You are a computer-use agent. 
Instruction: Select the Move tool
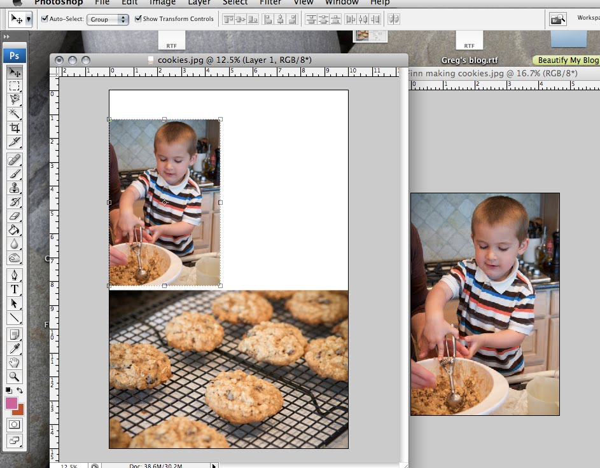(x=14, y=72)
